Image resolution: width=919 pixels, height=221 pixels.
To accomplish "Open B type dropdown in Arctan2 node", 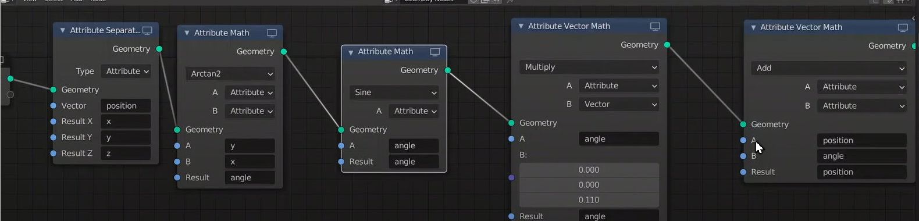I will tap(250, 111).
